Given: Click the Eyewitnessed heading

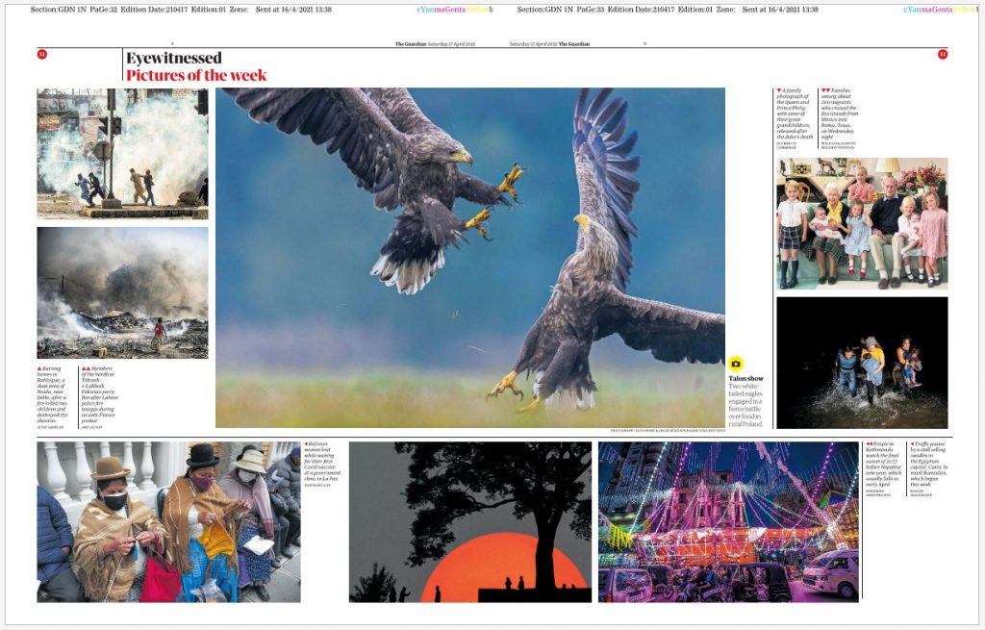Looking at the screenshot, I should pos(173,58).
